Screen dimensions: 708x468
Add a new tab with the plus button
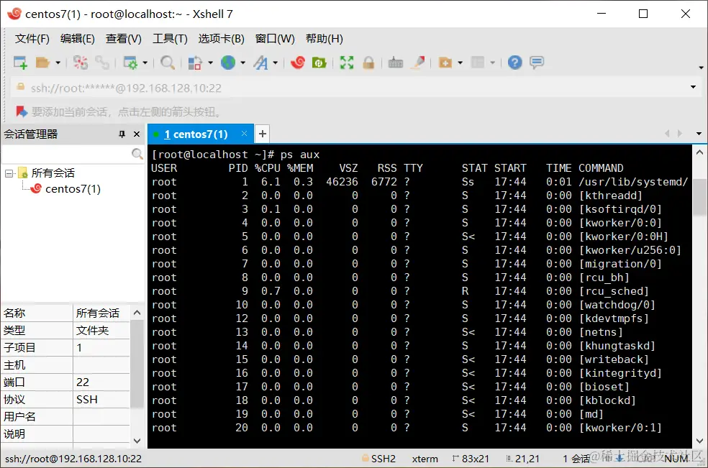point(263,134)
